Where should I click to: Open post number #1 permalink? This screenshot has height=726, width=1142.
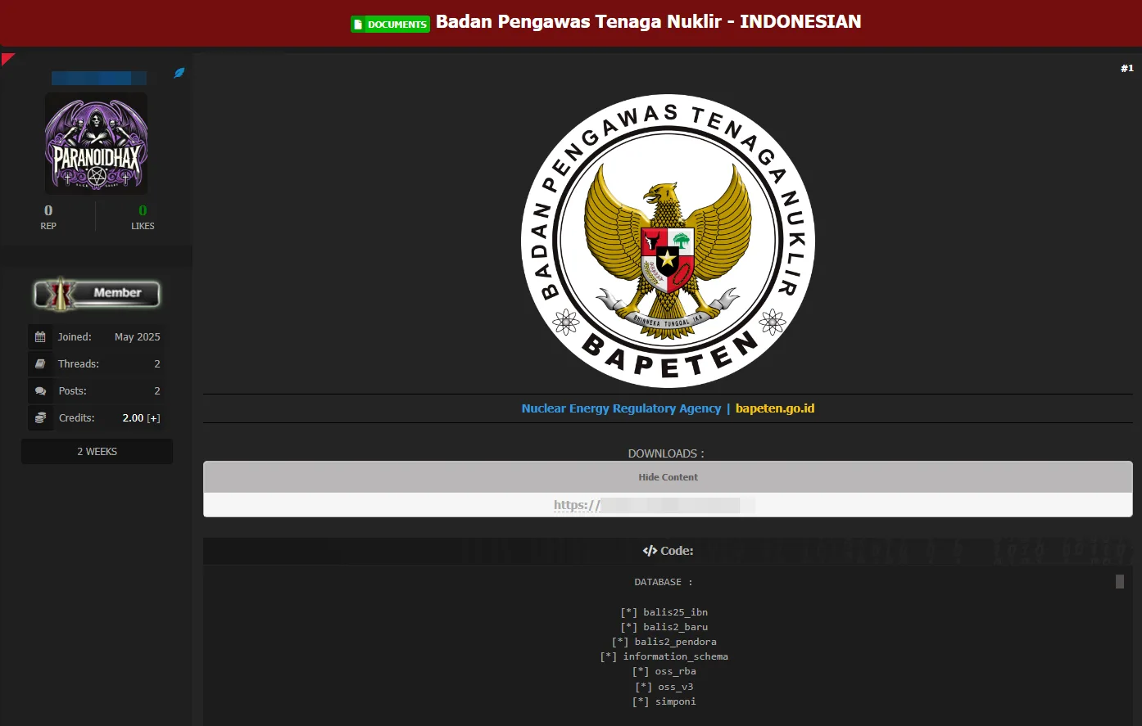(1127, 68)
